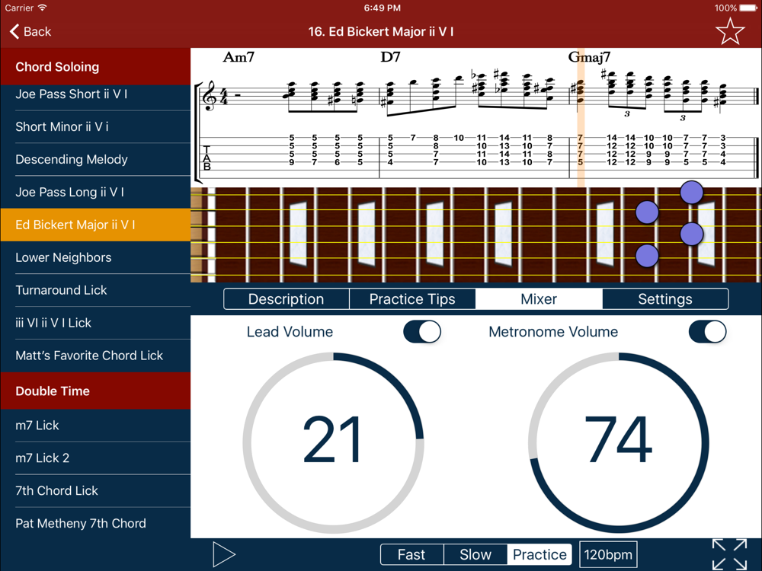Choose the Fast tempo option
Image resolution: width=762 pixels, height=571 pixels.
(411, 554)
